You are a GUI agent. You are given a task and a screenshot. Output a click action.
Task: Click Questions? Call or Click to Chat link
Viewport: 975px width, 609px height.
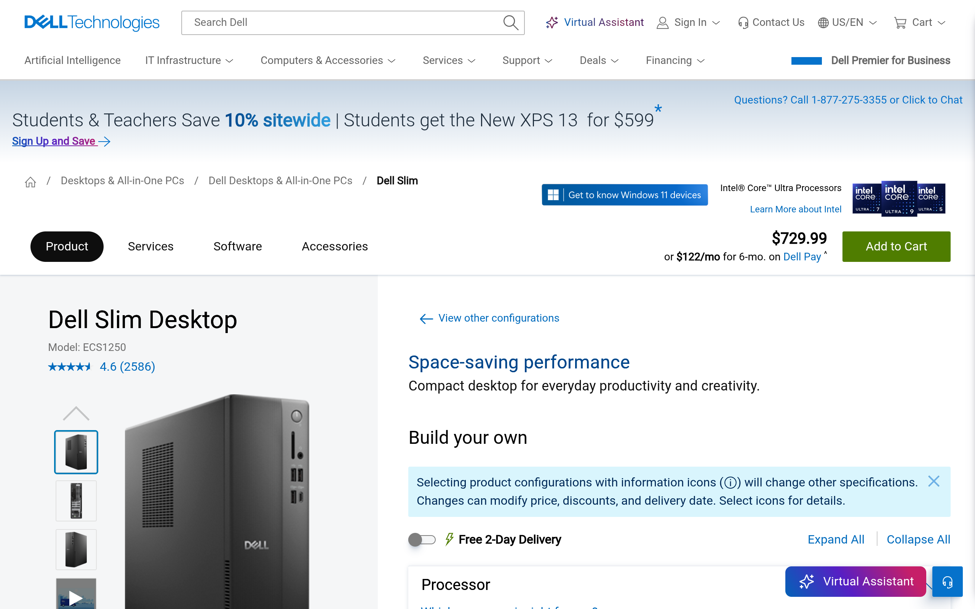[848, 100]
